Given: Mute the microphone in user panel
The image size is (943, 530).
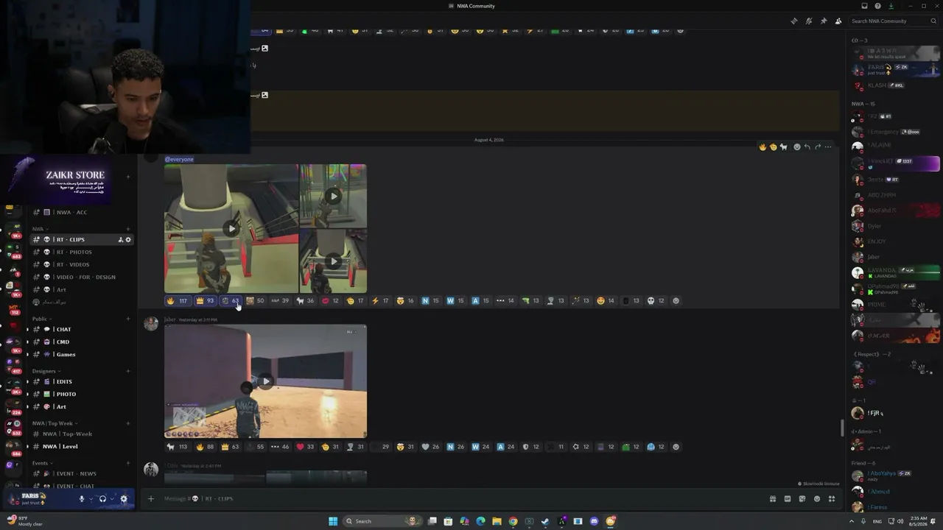Looking at the screenshot, I should [x=82, y=499].
